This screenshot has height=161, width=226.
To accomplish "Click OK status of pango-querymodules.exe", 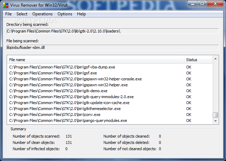I will point(189,120).
